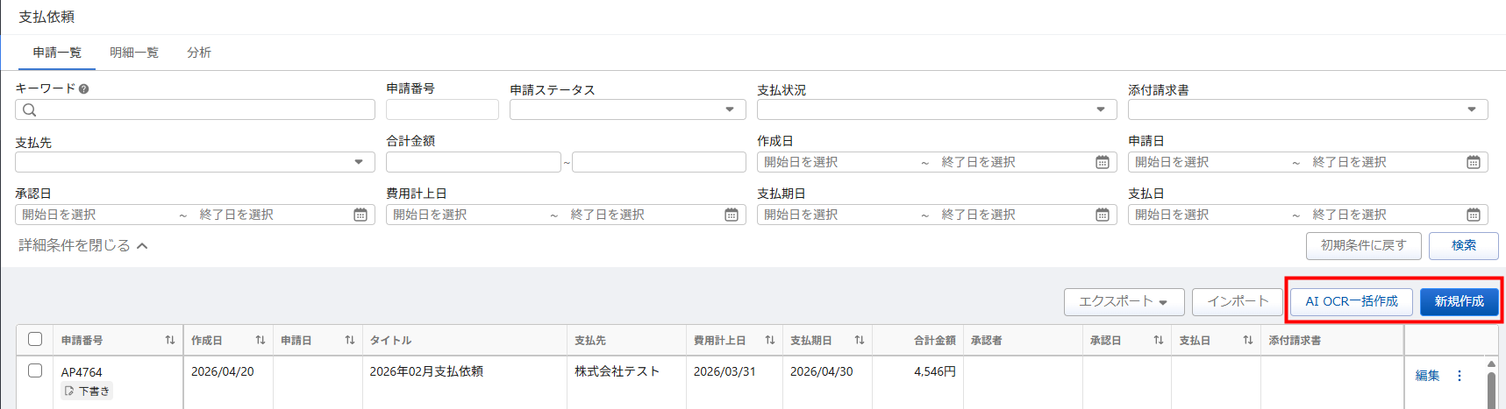Switch to the 分析 tab

click(199, 53)
